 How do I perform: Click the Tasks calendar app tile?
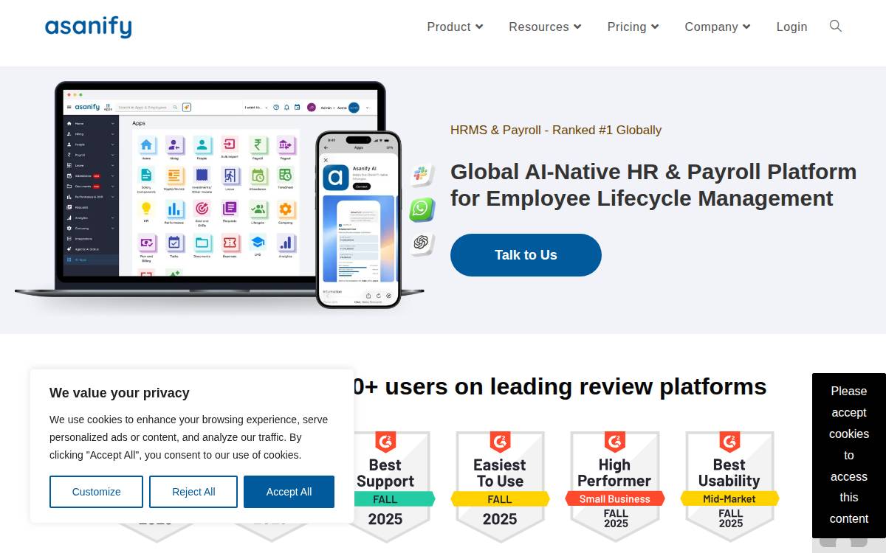tap(174, 244)
